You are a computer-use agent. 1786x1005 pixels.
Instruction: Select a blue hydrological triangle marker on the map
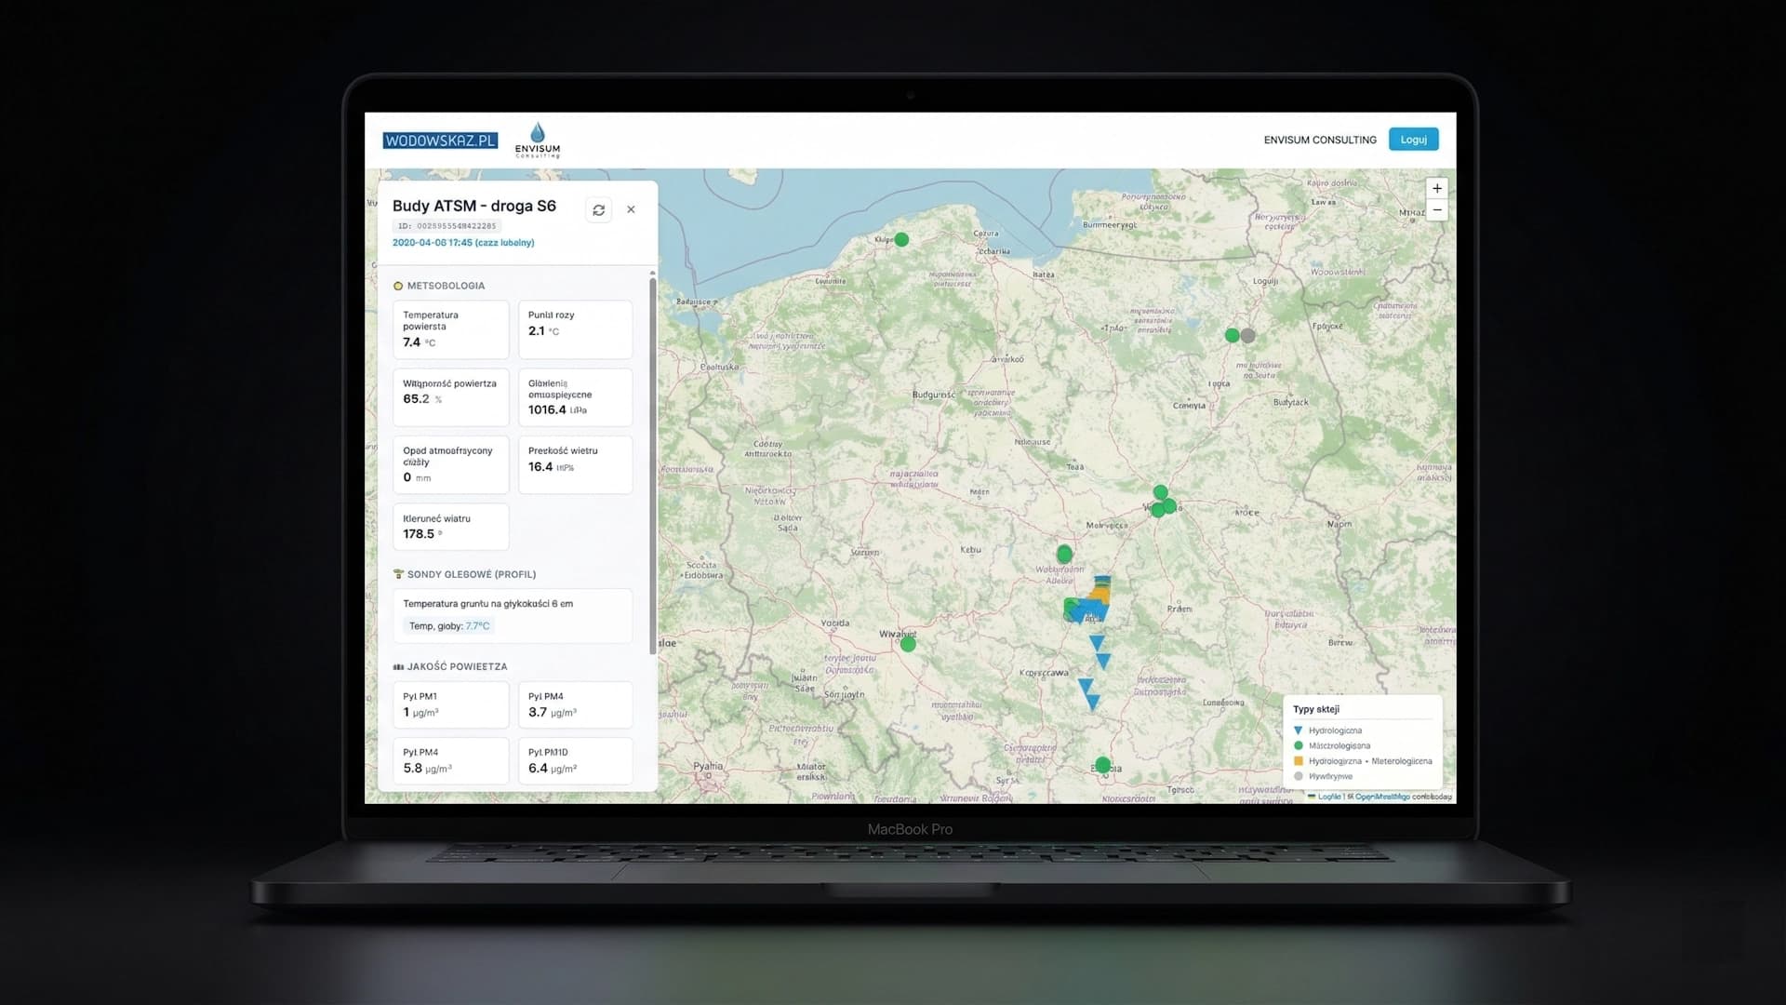(1096, 642)
